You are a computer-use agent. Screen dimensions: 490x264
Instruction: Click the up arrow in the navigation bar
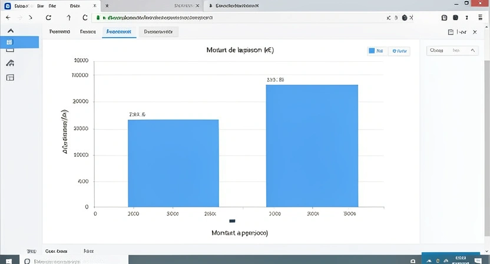(x=68, y=18)
